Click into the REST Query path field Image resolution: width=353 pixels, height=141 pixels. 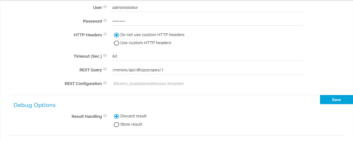pos(207,70)
